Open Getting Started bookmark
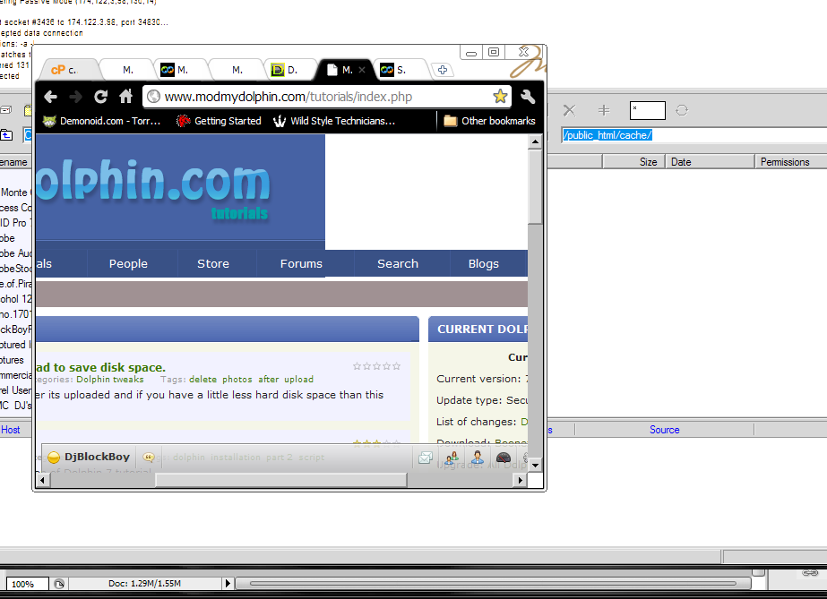This screenshot has width=827, height=599. click(x=219, y=121)
